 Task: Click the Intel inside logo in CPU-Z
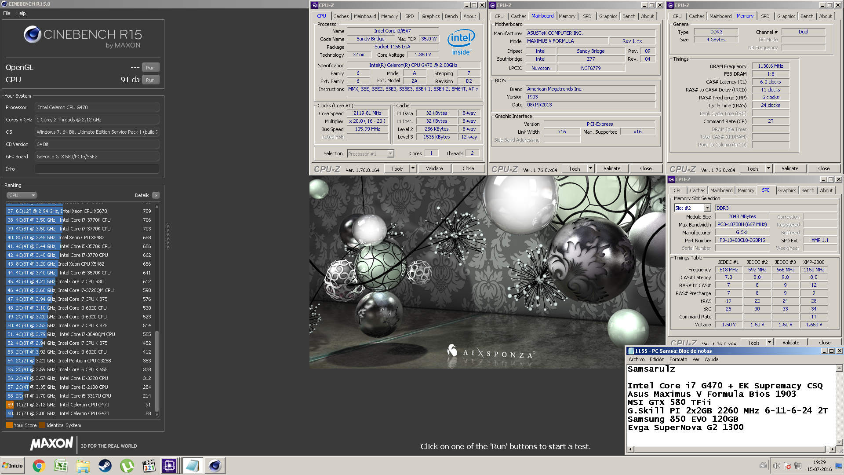(x=461, y=42)
